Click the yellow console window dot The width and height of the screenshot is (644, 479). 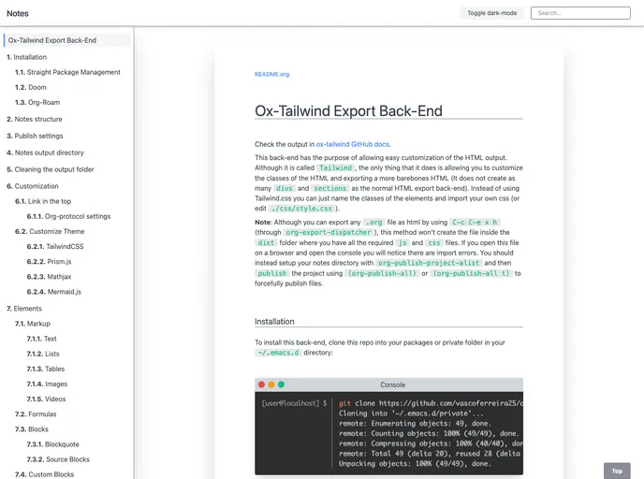tap(272, 385)
